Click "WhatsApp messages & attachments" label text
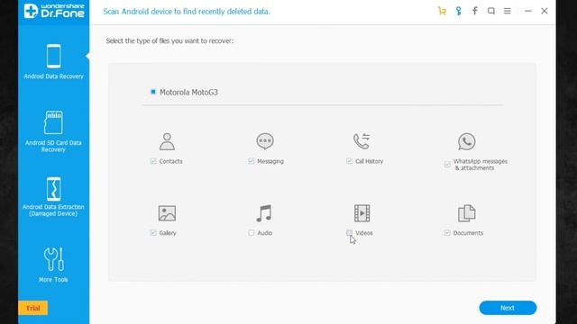The image size is (577, 324). tap(480, 165)
